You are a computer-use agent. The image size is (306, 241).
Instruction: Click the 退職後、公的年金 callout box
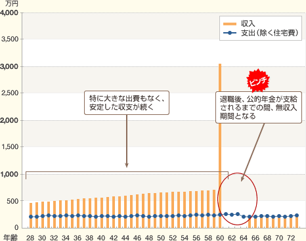(x=259, y=108)
